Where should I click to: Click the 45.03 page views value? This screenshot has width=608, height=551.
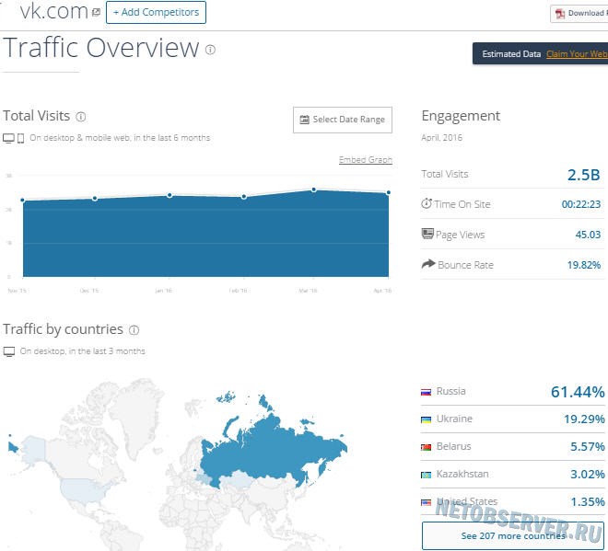588,235
